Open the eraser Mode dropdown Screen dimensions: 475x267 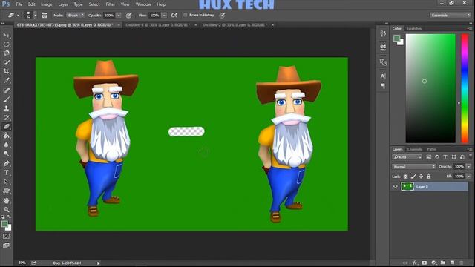pos(76,15)
